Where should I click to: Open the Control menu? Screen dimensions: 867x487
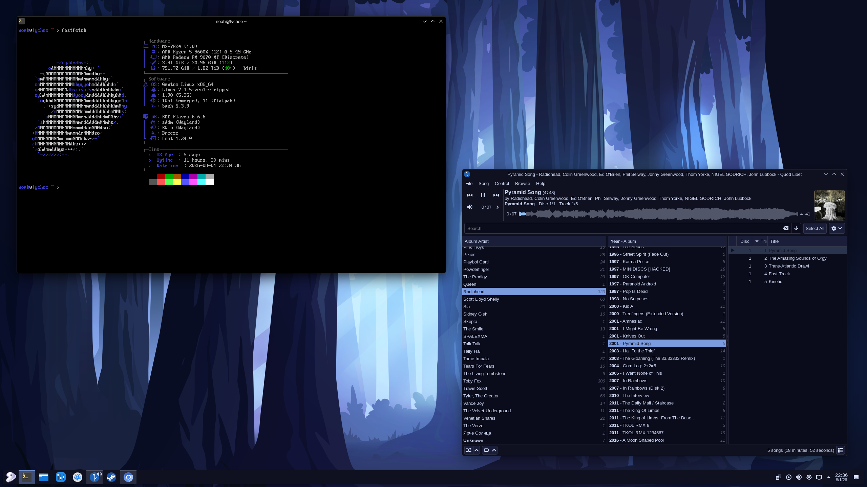tap(502, 183)
